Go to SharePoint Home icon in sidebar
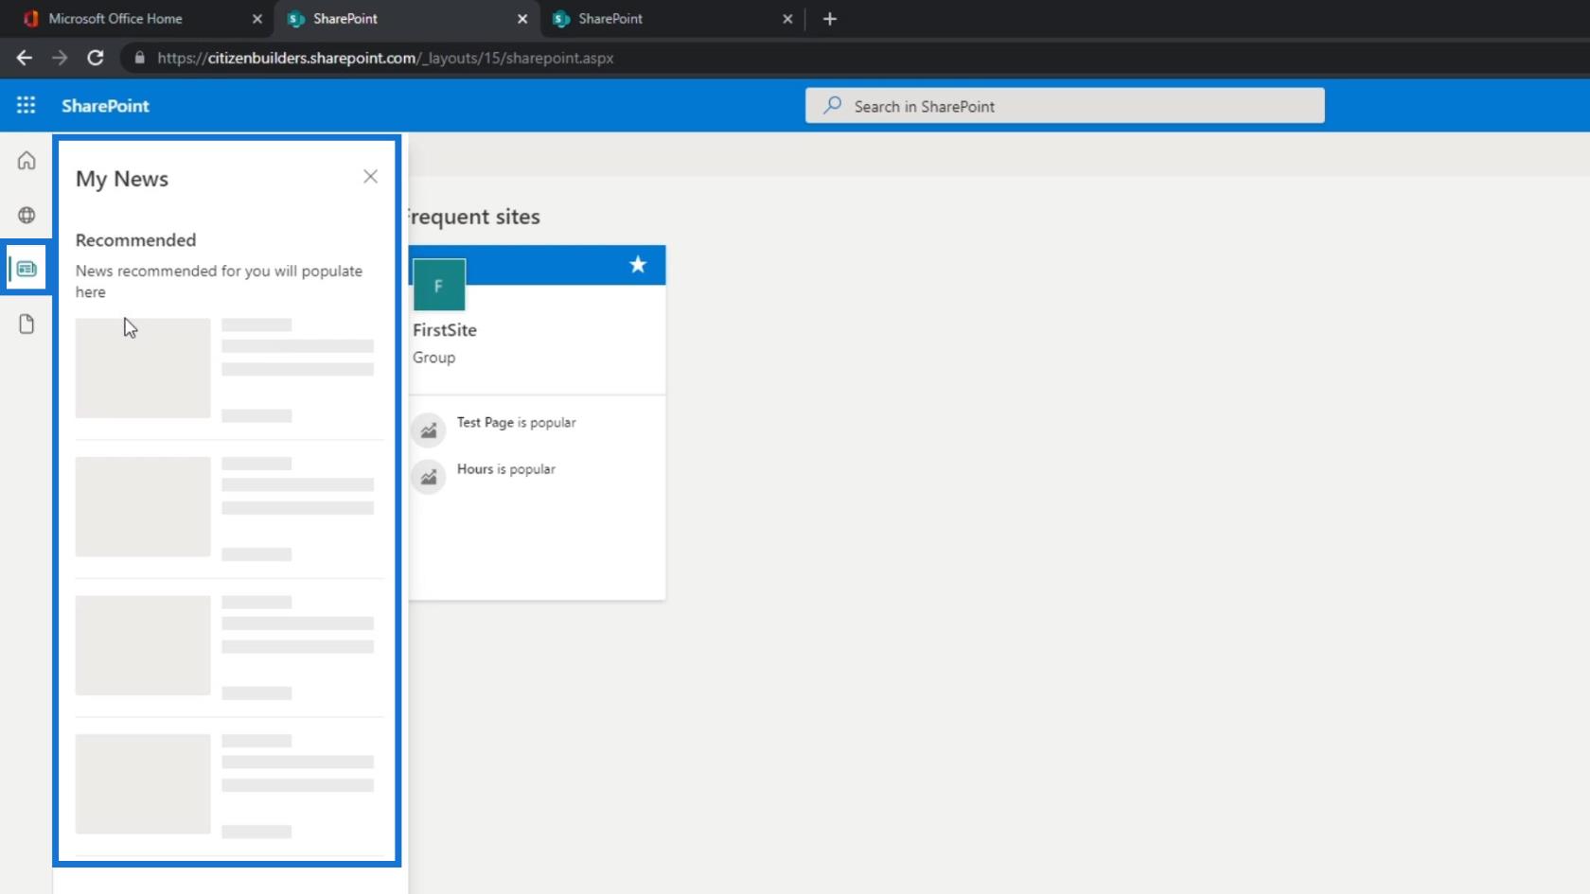The width and height of the screenshot is (1590, 894). pos(26,160)
